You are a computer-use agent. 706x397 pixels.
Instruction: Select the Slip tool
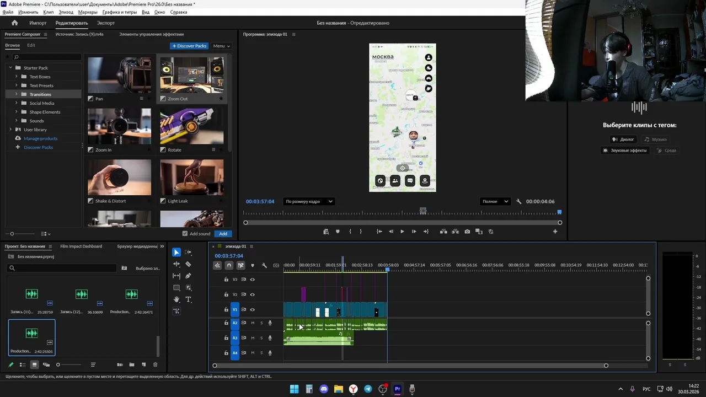pyautogui.click(x=176, y=276)
